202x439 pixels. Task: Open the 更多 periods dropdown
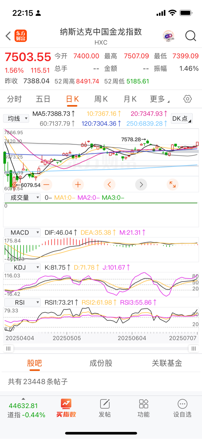[x=160, y=99]
